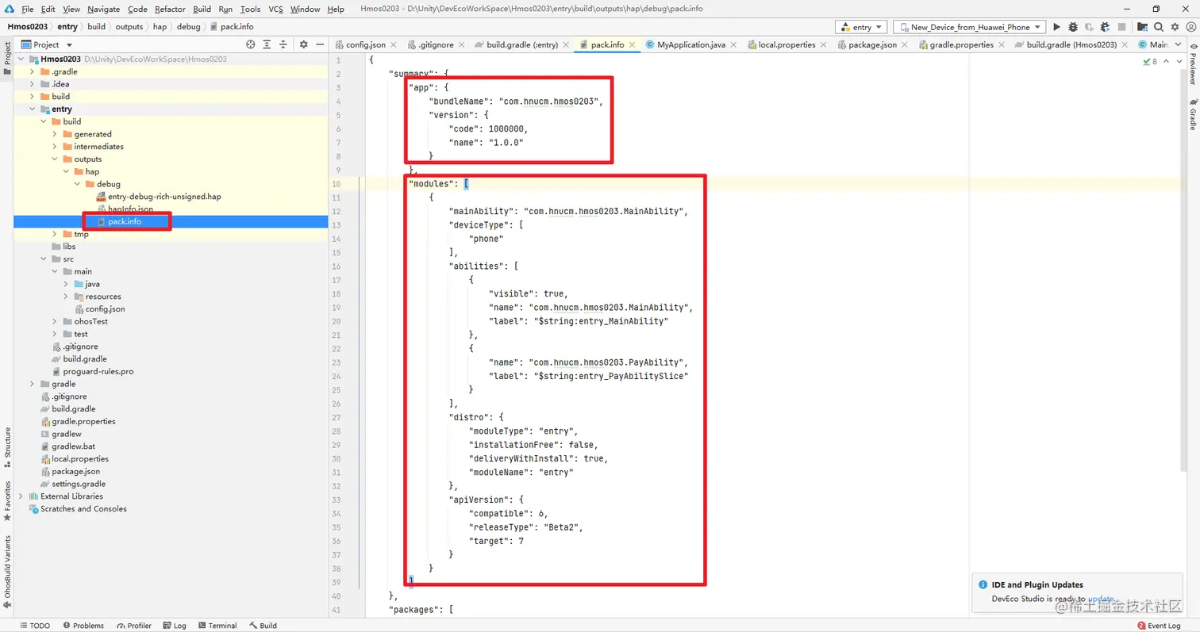Run the entry module with play button
The height and width of the screenshot is (632, 1200).
pyautogui.click(x=1057, y=27)
